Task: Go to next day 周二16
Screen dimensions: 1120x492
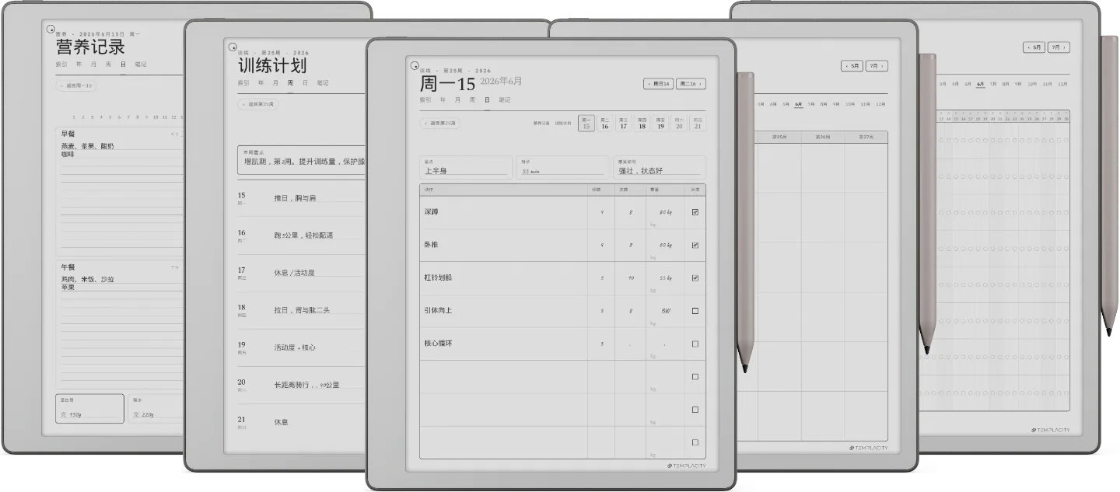Action: click(x=691, y=84)
